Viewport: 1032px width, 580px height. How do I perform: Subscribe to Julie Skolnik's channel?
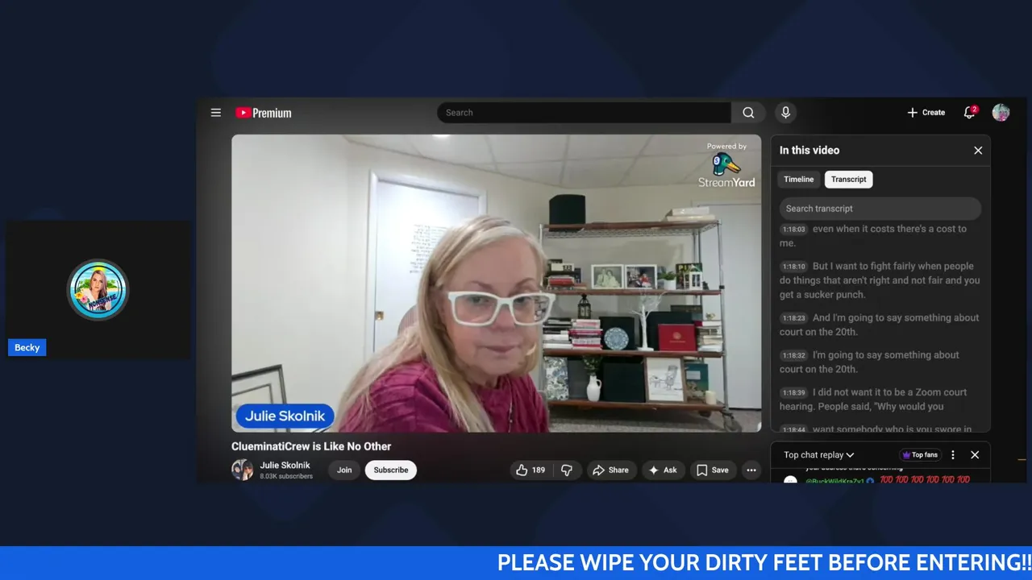[391, 470]
